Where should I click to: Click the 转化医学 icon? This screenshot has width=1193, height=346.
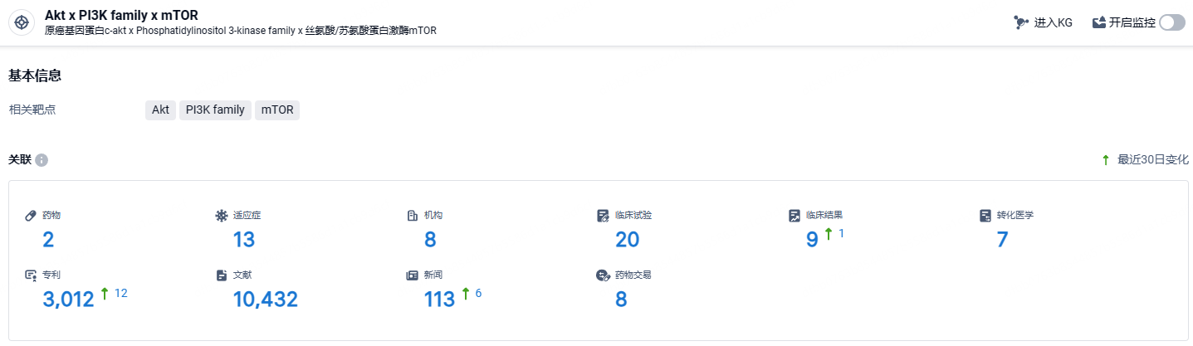985,216
